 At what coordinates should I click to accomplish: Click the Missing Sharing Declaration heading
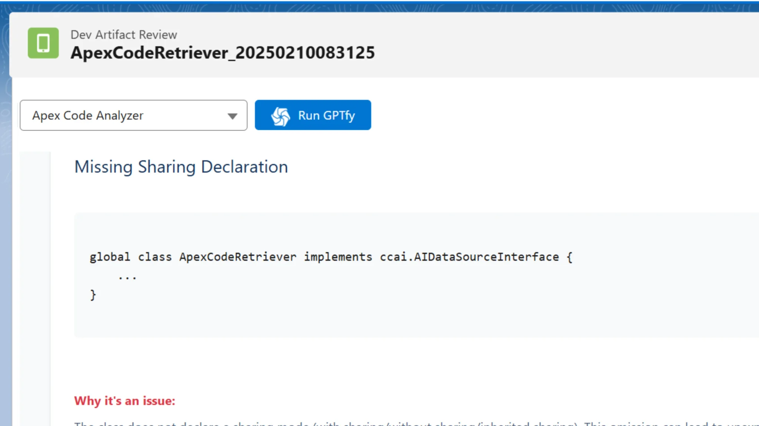point(181,167)
